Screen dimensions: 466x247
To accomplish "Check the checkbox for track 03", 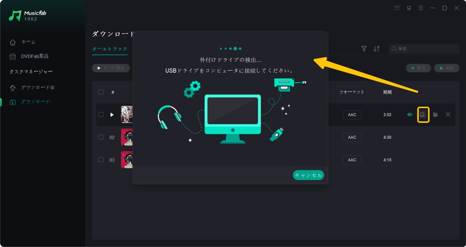I will tap(101, 160).
